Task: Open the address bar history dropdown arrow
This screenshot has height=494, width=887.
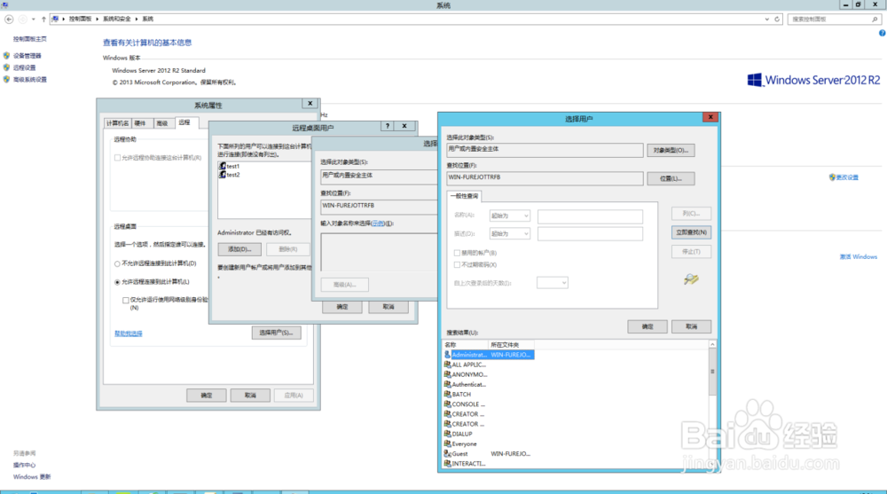Action: [766, 20]
